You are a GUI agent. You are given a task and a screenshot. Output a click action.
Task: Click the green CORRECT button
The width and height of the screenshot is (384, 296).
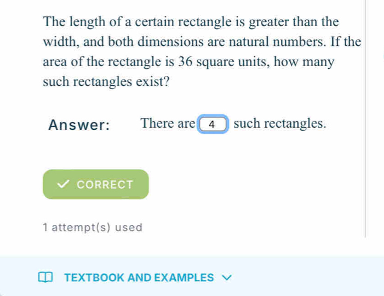(x=96, y=184)
